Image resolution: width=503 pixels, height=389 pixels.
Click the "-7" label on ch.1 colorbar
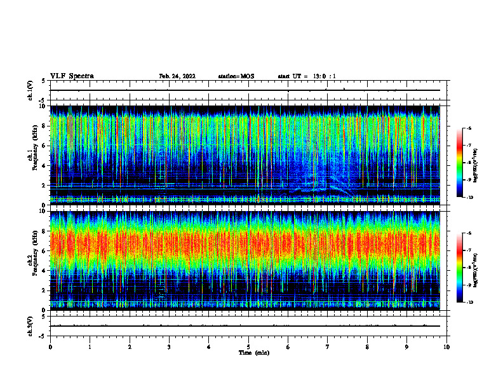[469, 146]
